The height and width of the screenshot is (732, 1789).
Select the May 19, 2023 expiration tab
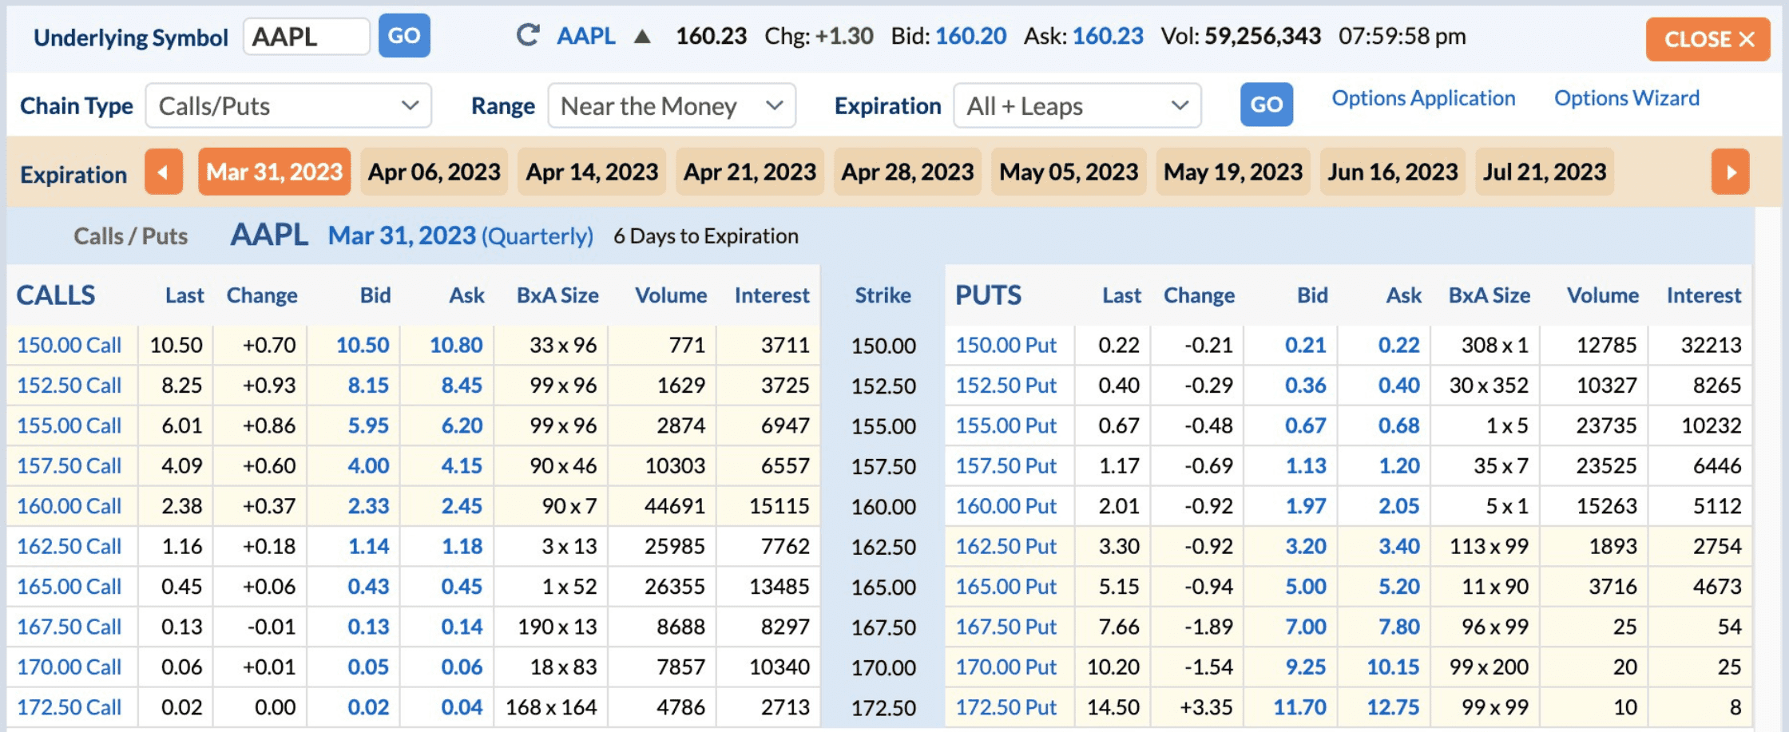[x=1233, y=172]
